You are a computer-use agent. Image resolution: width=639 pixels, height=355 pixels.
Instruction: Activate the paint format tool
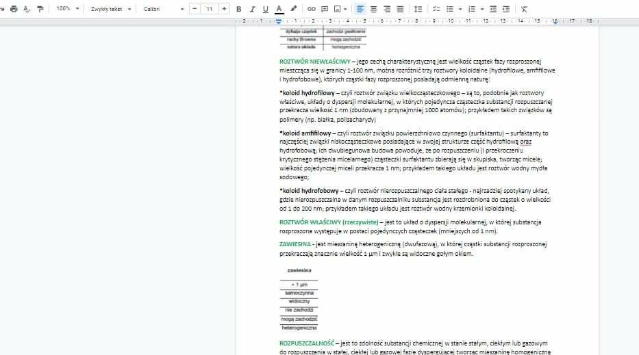click(x=40, y=9)
